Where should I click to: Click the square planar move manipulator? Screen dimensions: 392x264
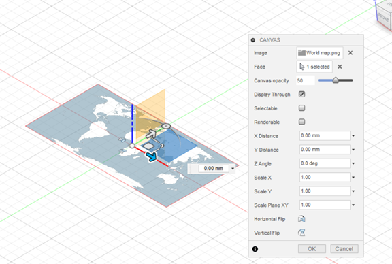point(148,146)
